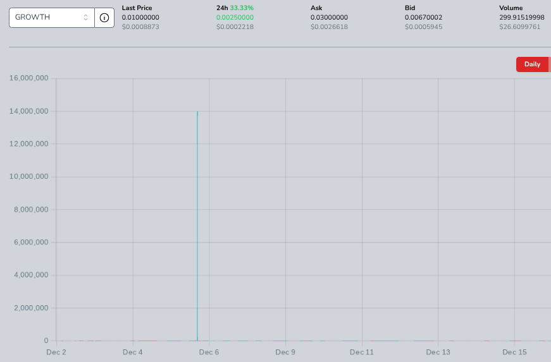Click the Ask price 0.03000000
Image resolution: width=551 pixels, height=362 pixels.
(329, 17)
